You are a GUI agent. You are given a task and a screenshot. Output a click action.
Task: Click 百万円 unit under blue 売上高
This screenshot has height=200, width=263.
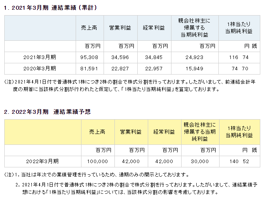(93, 46)
